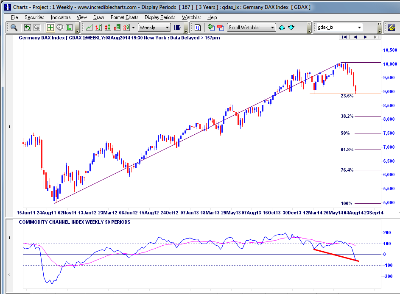Click the Commodity Channel Index indicator label
Image resolution: width=400 pixels, height=294 pixels.
click(x=75, y=222)
